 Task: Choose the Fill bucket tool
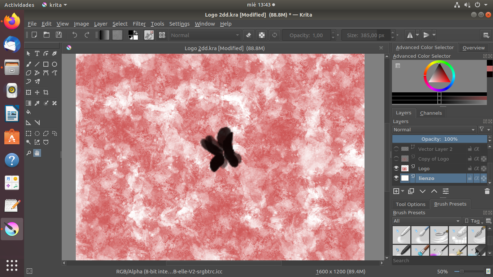point(29,112)
